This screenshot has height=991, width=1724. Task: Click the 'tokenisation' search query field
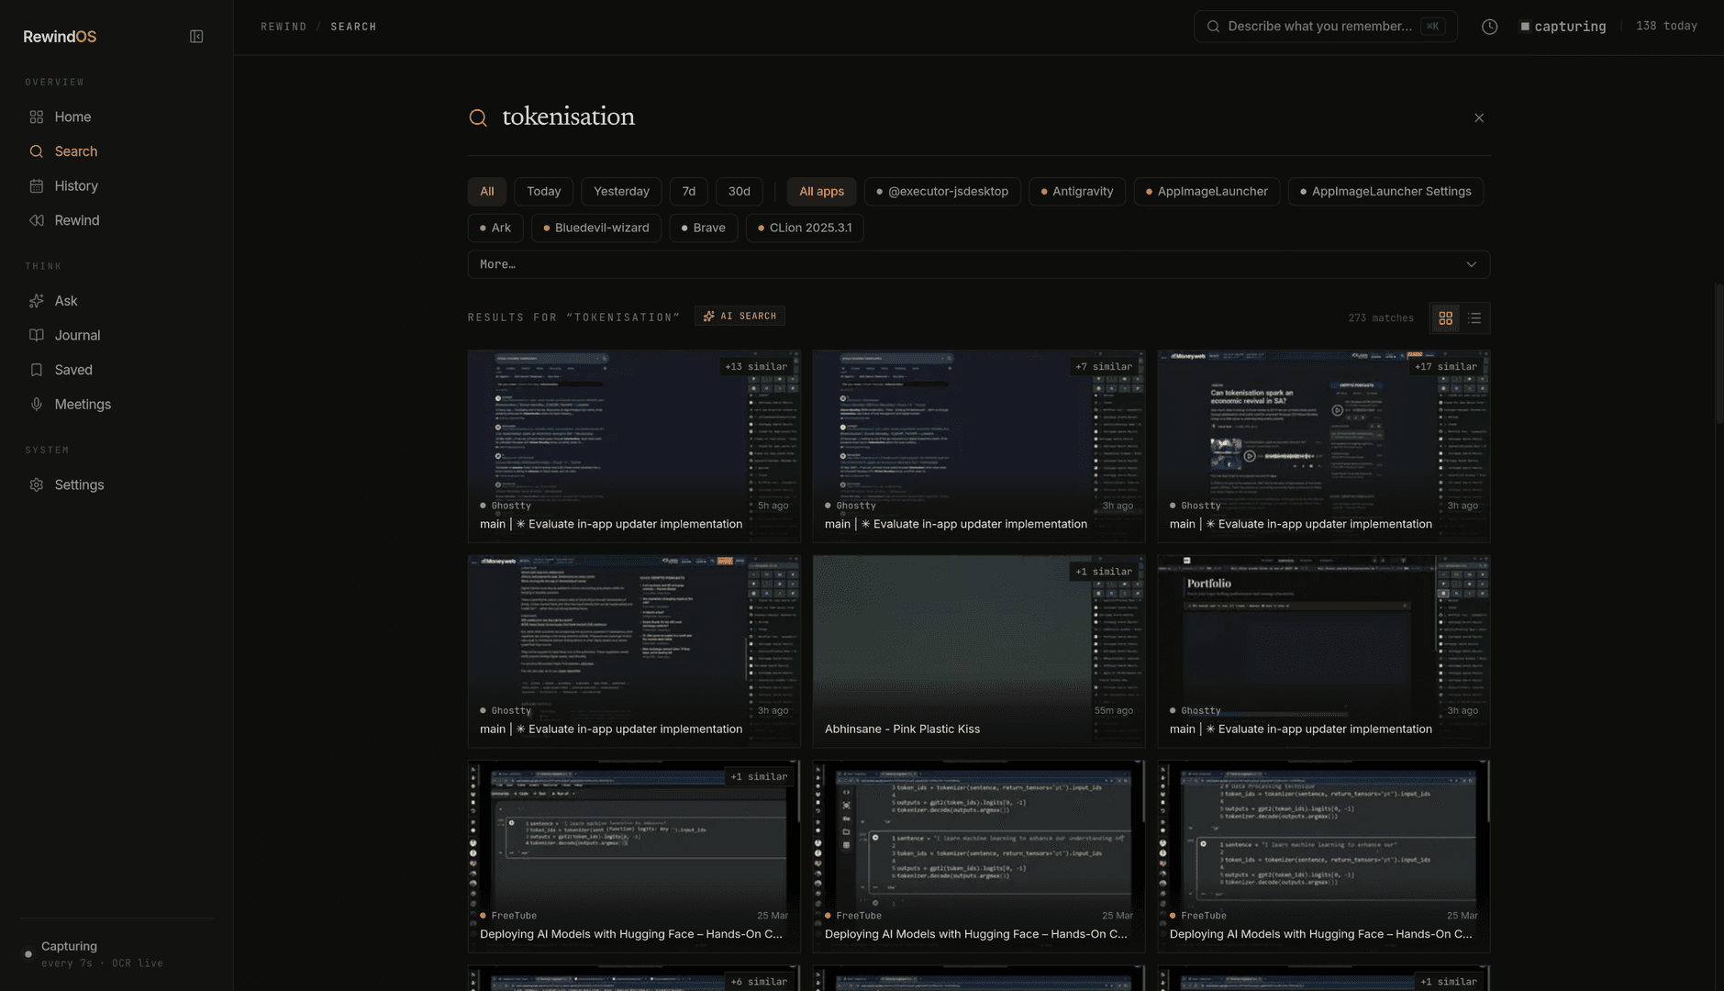pos(977,117)
